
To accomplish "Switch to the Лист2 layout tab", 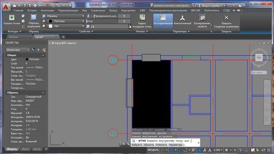I will pyautogui.click(x=37, y=149).
